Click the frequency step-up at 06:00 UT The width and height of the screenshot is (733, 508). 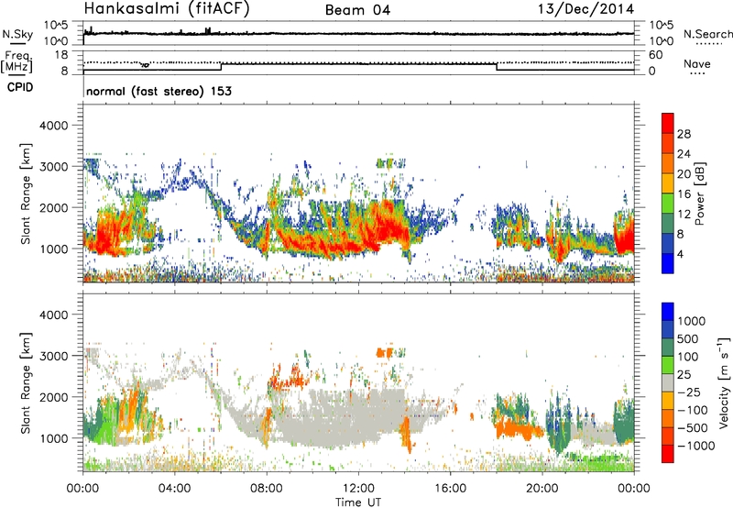pos(221,67)
